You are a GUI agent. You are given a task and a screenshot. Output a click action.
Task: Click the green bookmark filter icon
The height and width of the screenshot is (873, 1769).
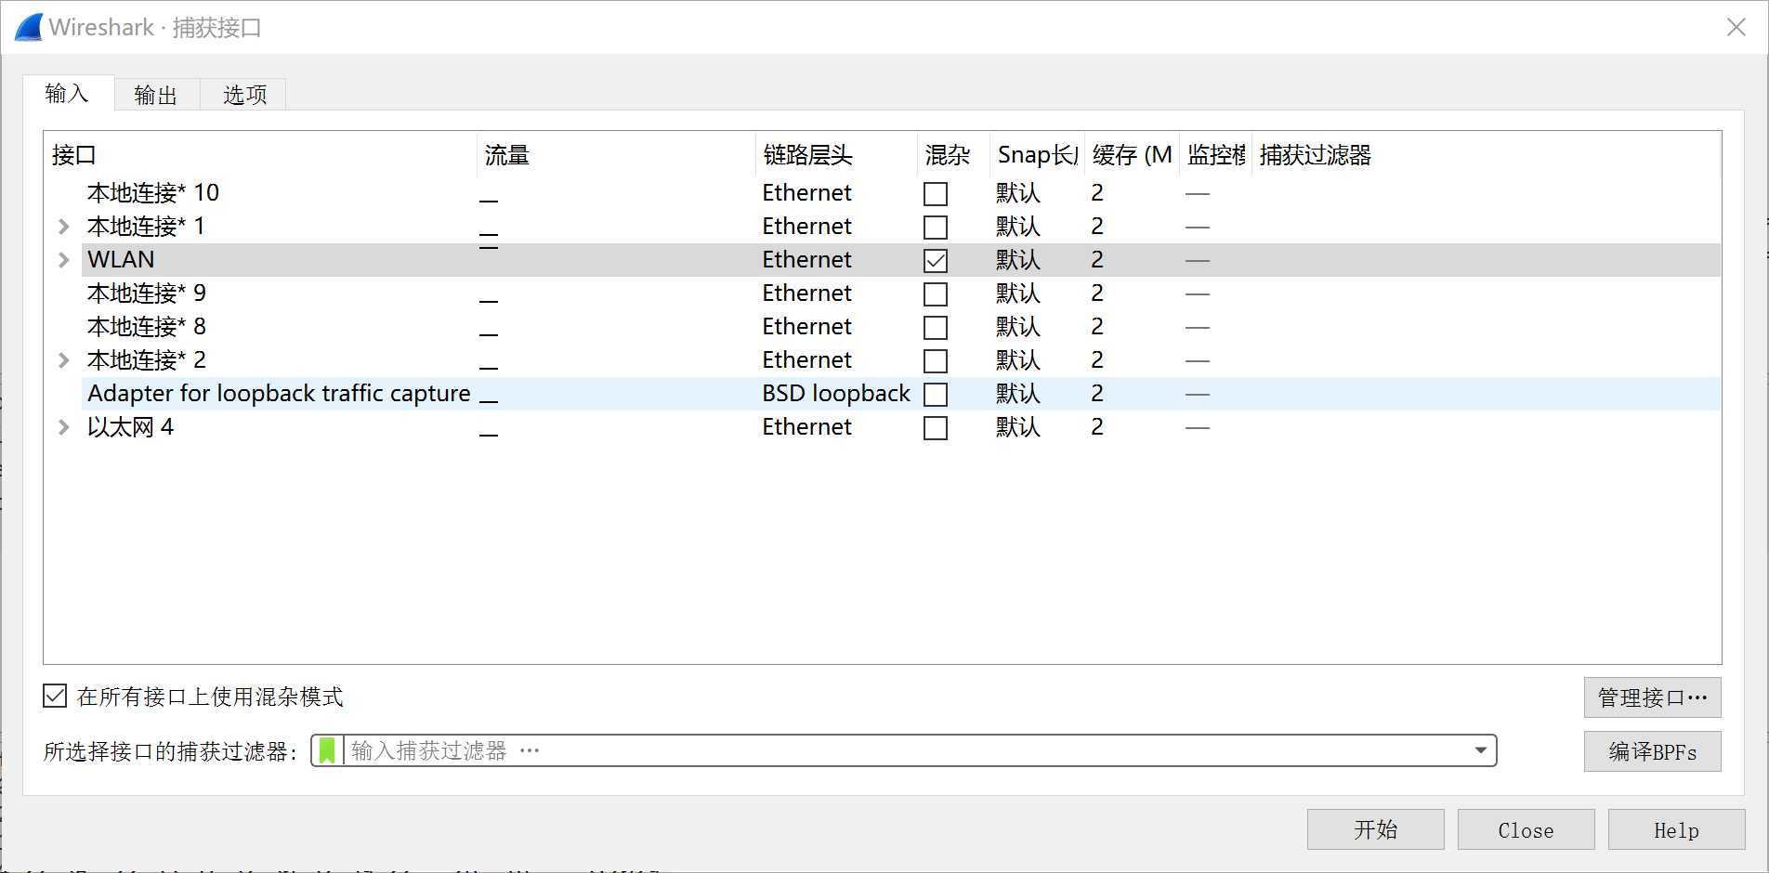tap(327, 750)
